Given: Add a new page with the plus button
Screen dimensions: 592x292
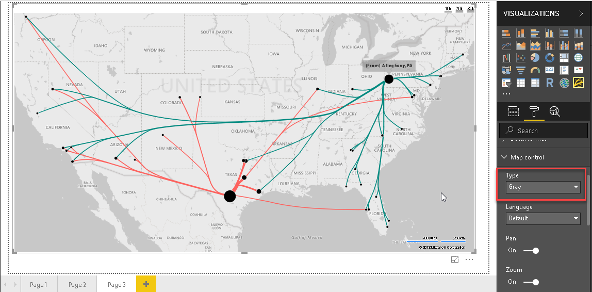Looking at the screenshot, I should [x=146, y=284].
